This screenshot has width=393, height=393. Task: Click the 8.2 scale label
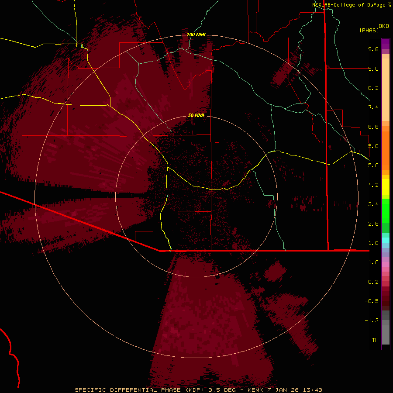(373, 88)
